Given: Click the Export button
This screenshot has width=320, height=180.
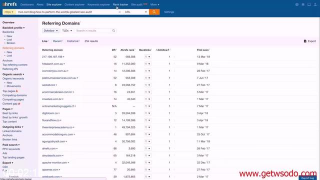Looking at the screenshot, I should click(310, 41).
